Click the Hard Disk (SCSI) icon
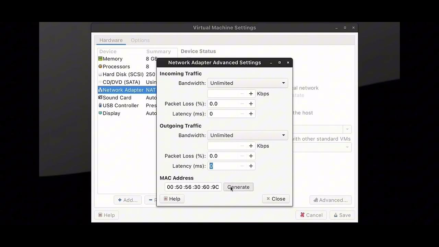439x247 pixels. click(100, 74)
